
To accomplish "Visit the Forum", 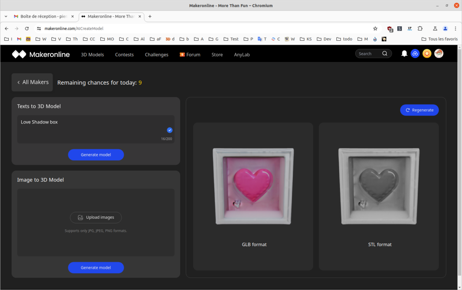I will coord(190,55).
